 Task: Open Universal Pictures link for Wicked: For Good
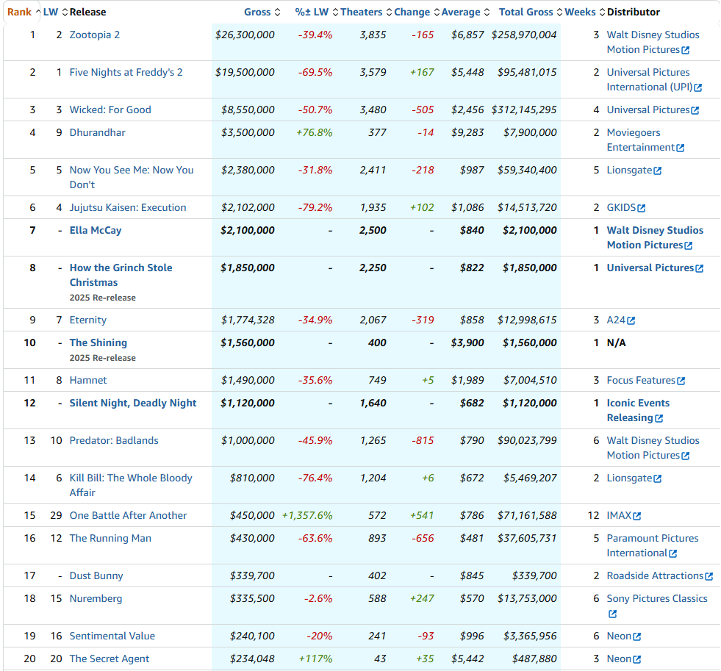click(x=648, y=110)
